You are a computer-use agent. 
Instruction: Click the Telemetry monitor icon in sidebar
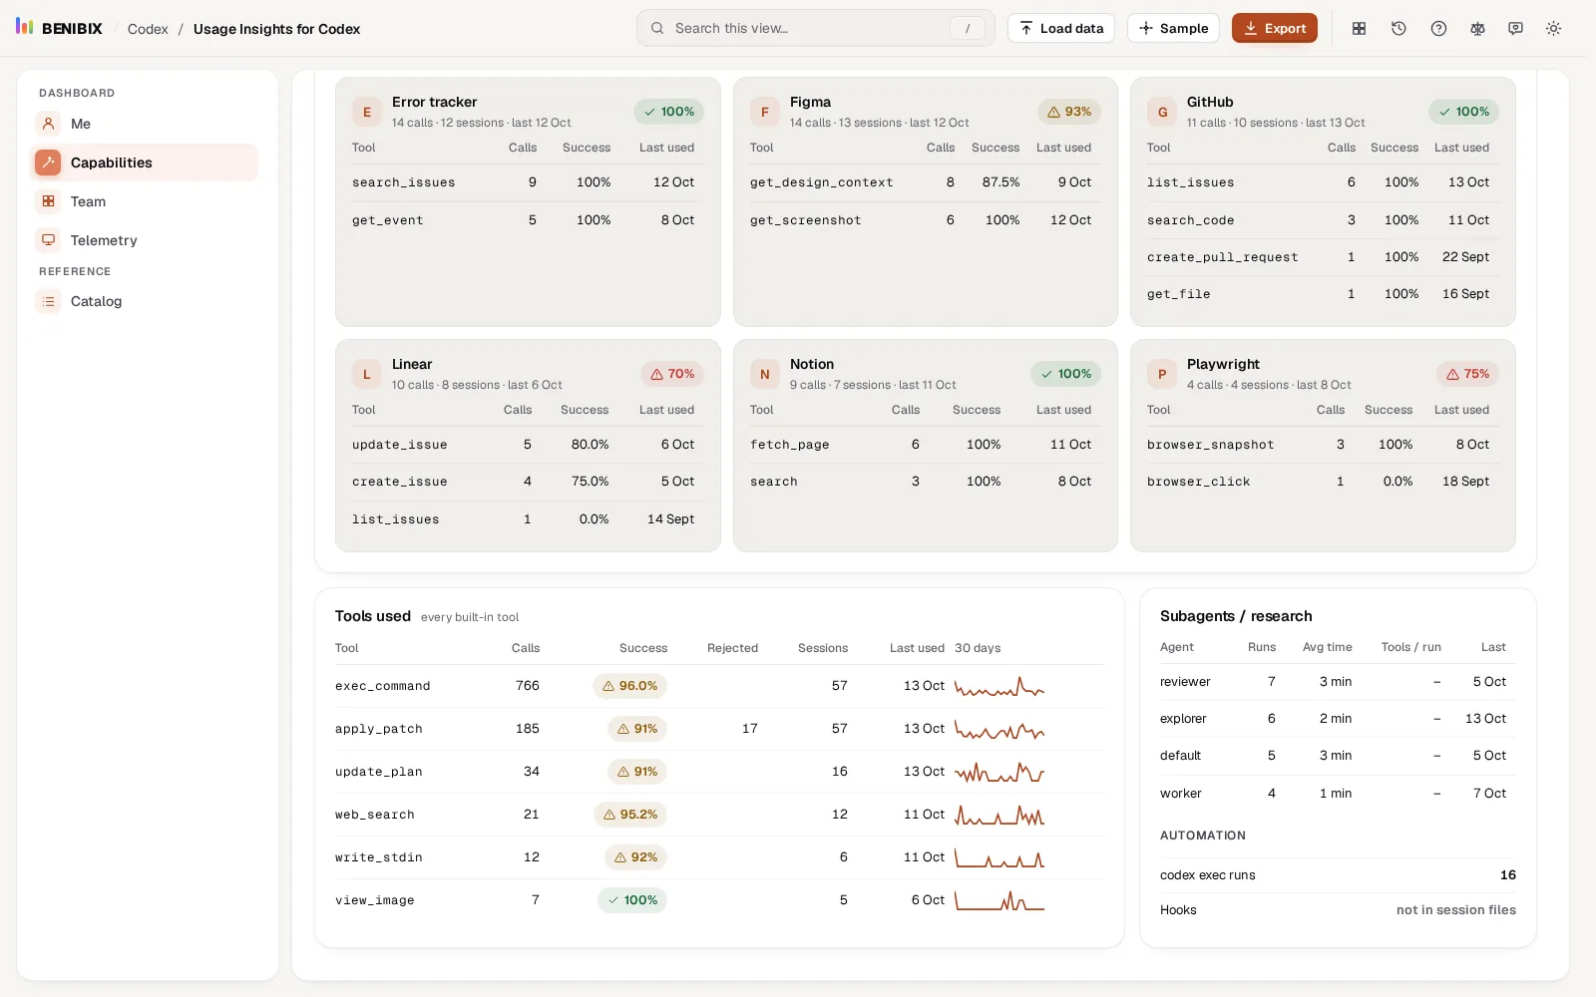48,240
